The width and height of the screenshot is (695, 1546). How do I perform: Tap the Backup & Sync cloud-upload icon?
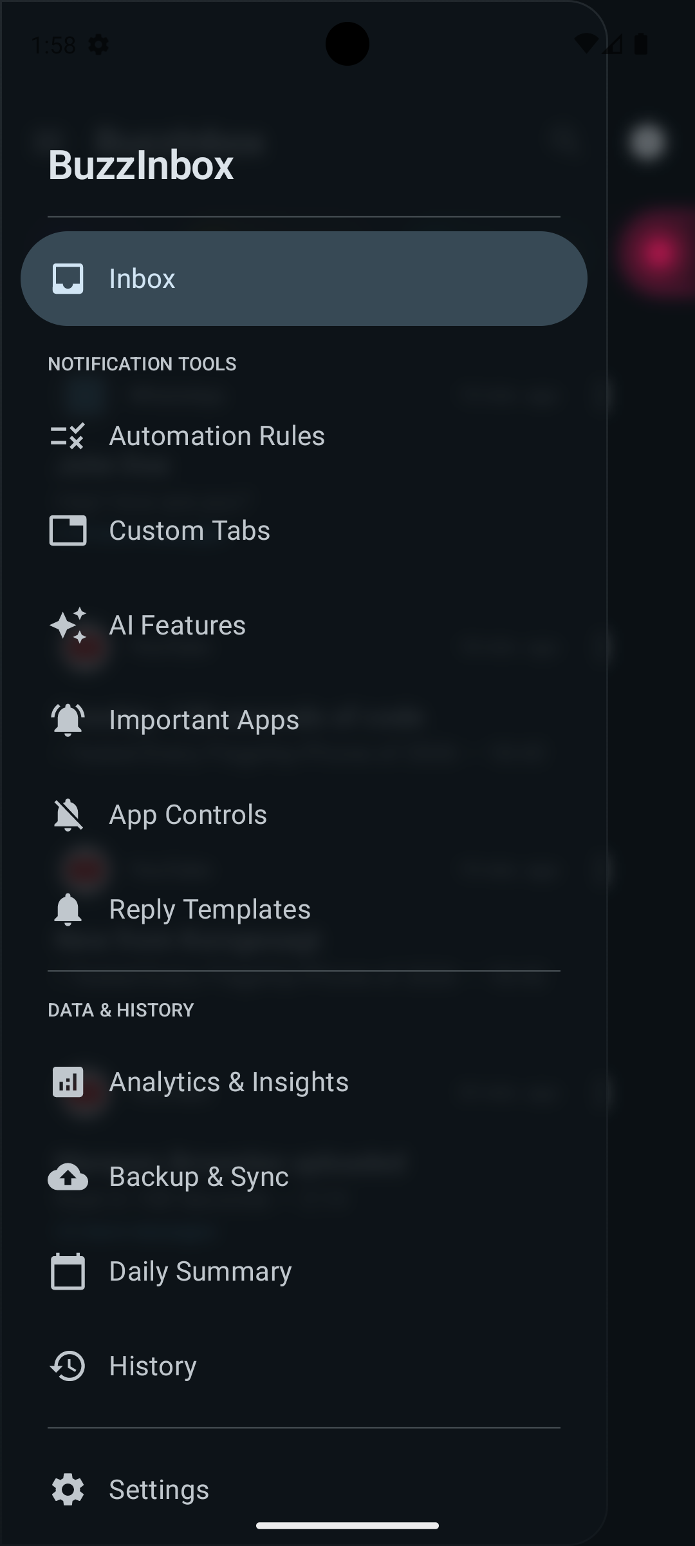click(68, 1176)
